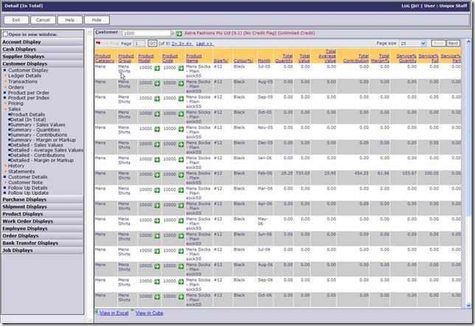Click the Exit button
475x326 pixels.
pyautogui.click(x=16, y=20)
